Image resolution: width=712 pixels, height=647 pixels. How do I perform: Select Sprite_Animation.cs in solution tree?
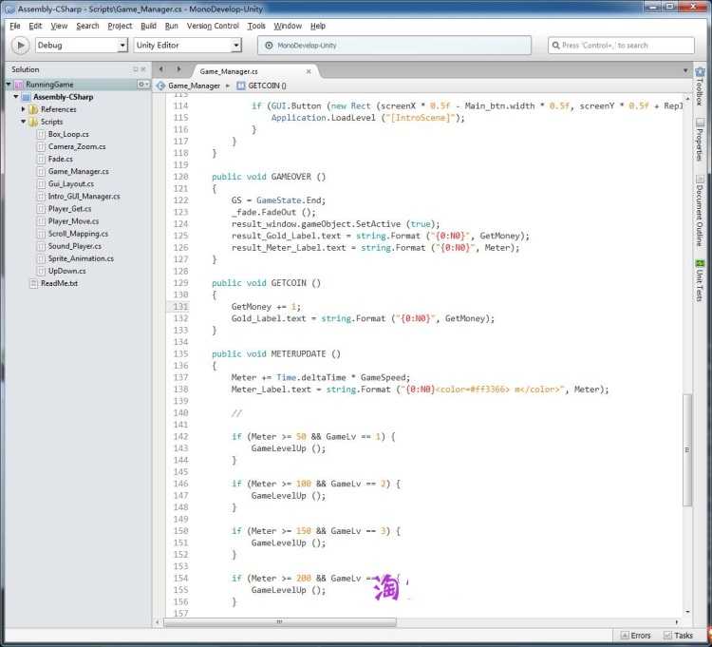[x=81, y=258]
